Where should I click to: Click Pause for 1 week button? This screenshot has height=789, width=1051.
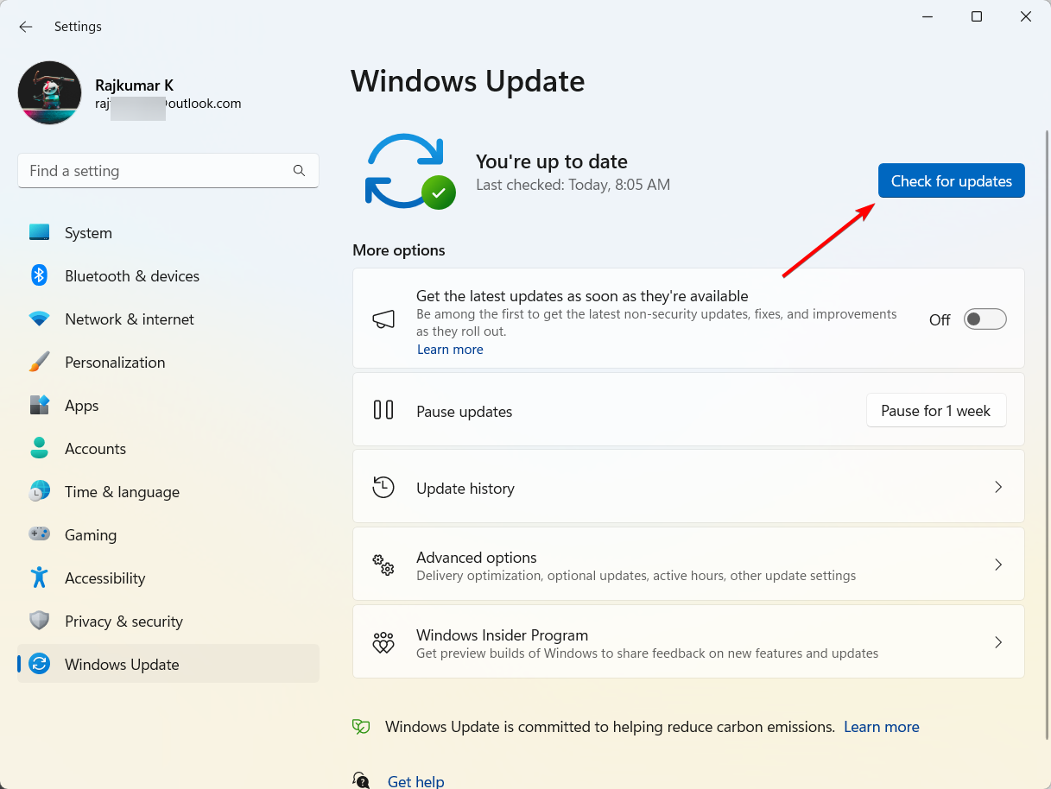coord(936,411)
